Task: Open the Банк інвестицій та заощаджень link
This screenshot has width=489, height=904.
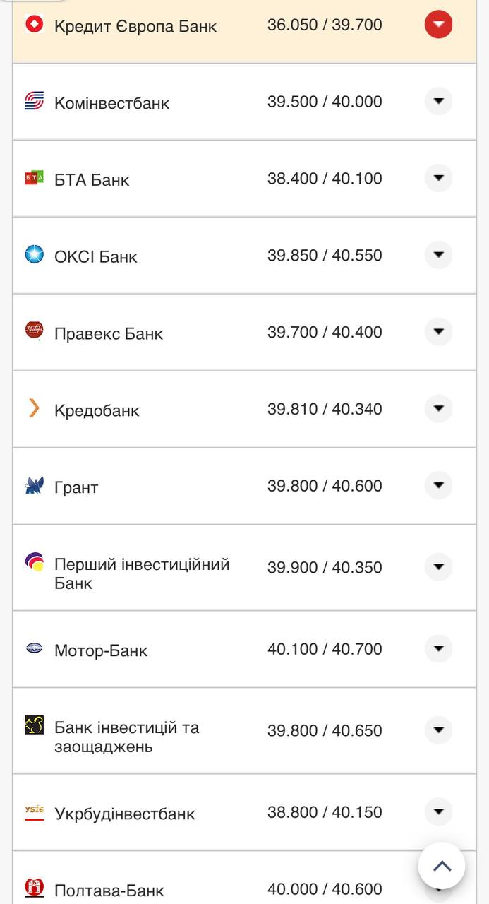Action: click(x=126, y=737)
